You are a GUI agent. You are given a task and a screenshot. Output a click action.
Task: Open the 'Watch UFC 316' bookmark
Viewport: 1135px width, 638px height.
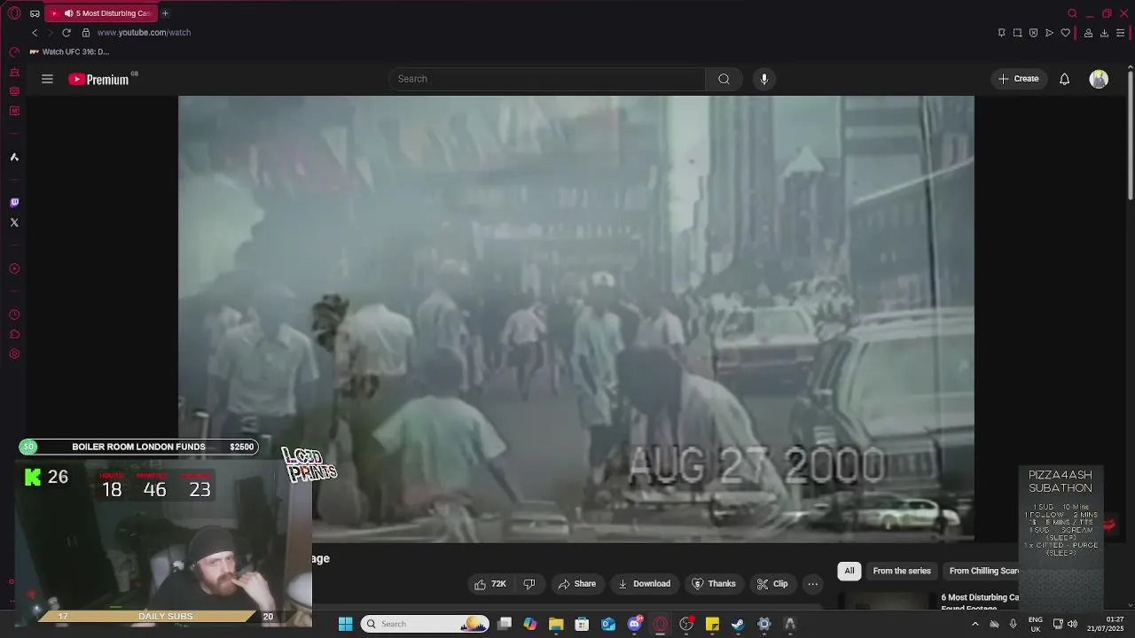(x=70, y=52)
